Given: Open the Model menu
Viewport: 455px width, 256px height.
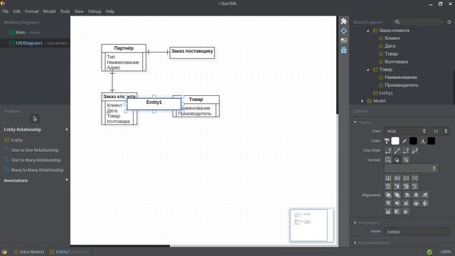Looking at the screenshot, I should pos(49,11).
